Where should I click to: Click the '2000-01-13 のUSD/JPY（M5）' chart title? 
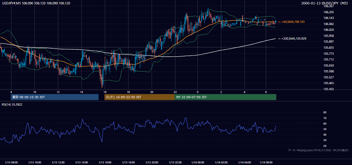[325, 3]
